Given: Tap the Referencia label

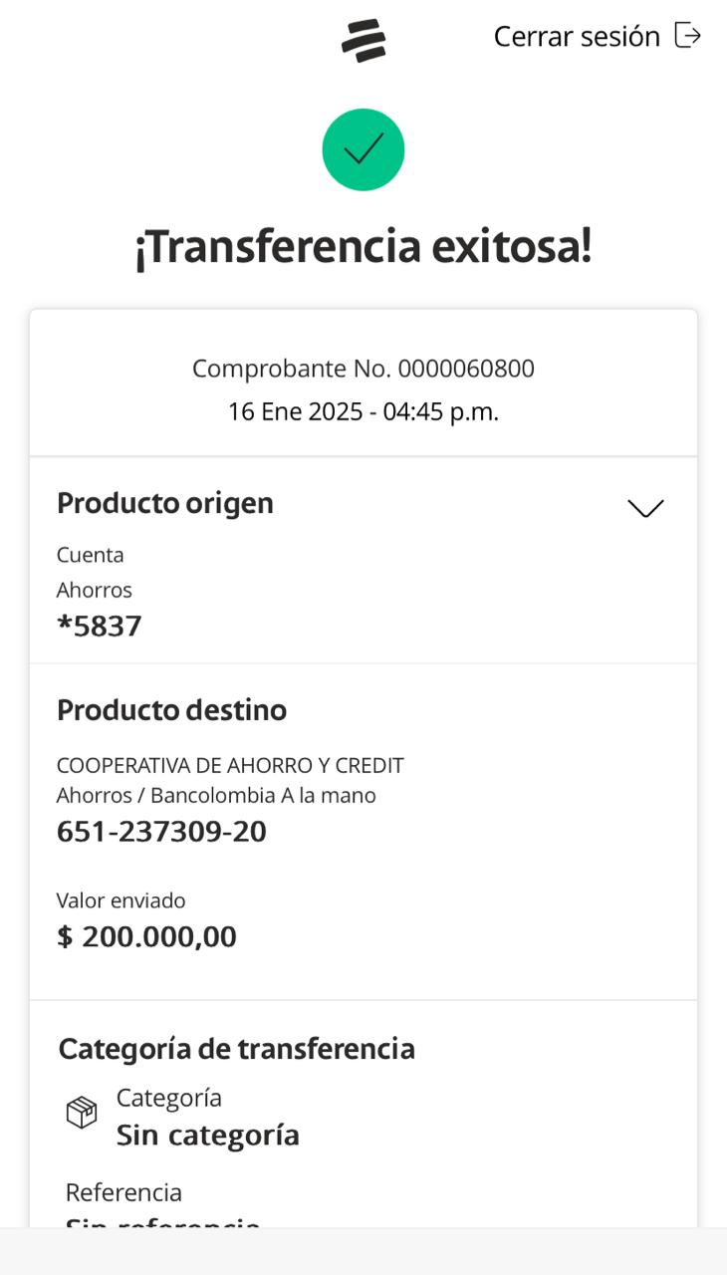Looking at the screenshot, I should 123,1192.
